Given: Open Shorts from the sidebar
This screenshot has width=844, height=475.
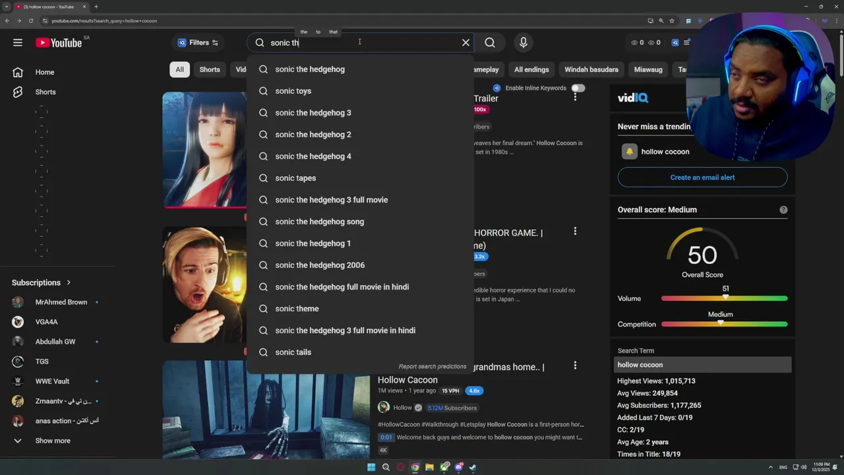Looking at the screenshot, I should (x=45, y=92).
